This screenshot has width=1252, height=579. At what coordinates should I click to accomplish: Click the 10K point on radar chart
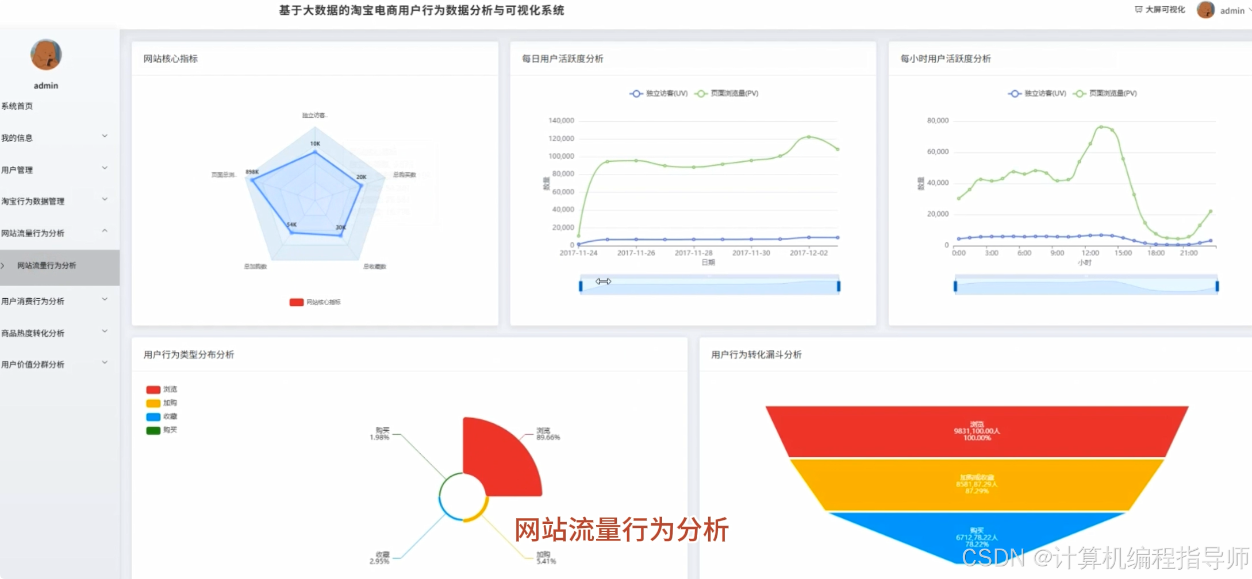pos(315,151)
